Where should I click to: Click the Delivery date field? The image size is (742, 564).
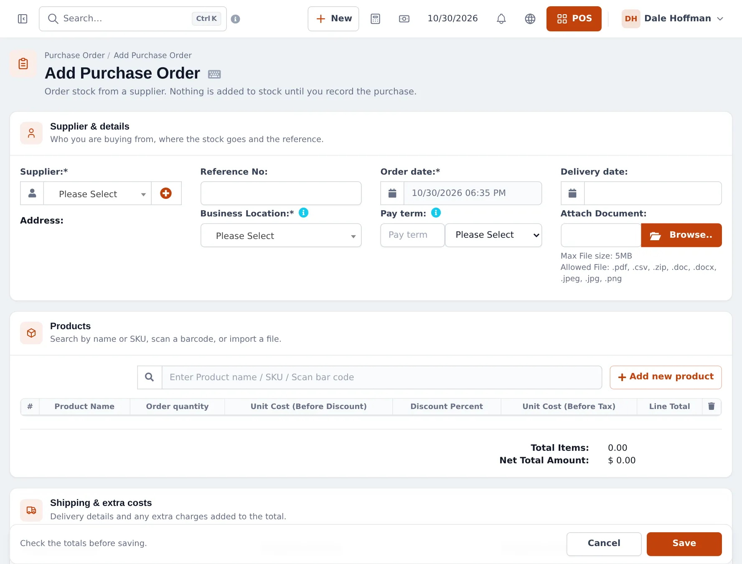[x=653, y=193]
